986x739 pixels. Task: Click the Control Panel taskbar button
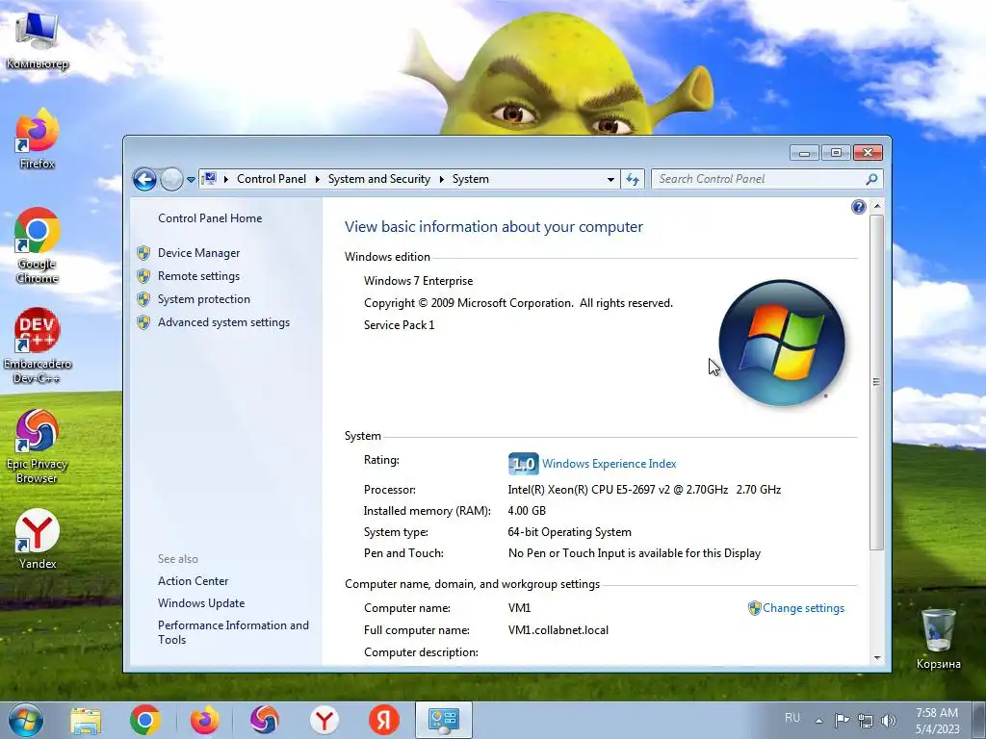pos(444,720)
